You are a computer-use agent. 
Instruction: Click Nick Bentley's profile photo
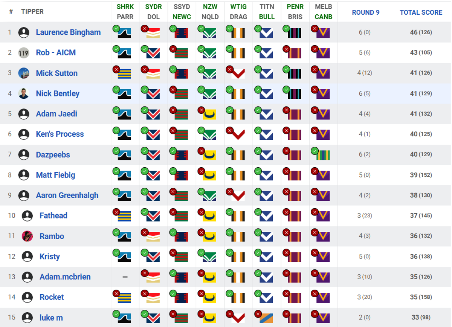pos(24,93)
